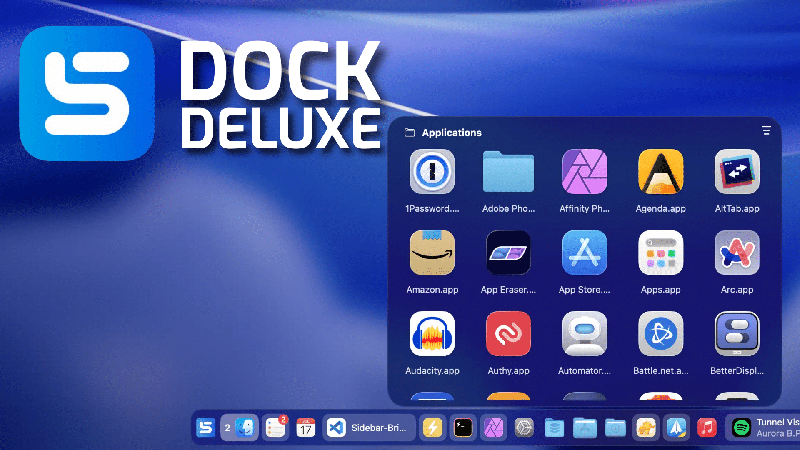
Task: Launch Automator app
Action: tap(584, 334)
